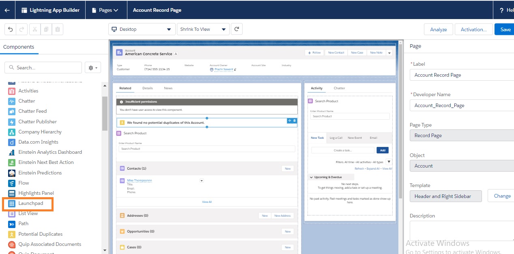The height and width of the screenshot is (254, 514).
Task: Open the Pages dropdown menu
Action: (x=105, y=10)
